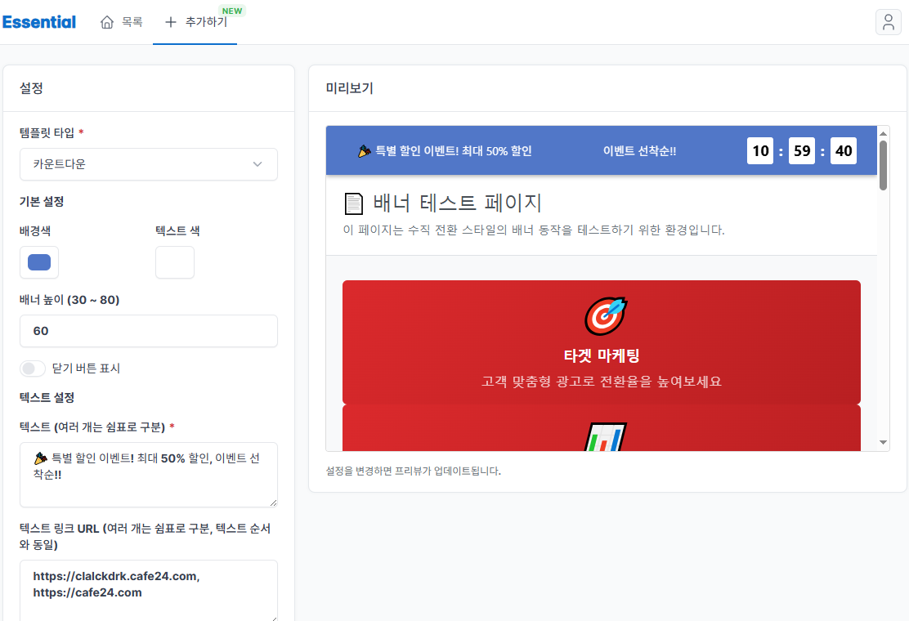Image resolution: width=909 pixels, height=621 pixels.
Task: Click the chevron arrow in 카운트다운 select
Action: pos(257,164)
